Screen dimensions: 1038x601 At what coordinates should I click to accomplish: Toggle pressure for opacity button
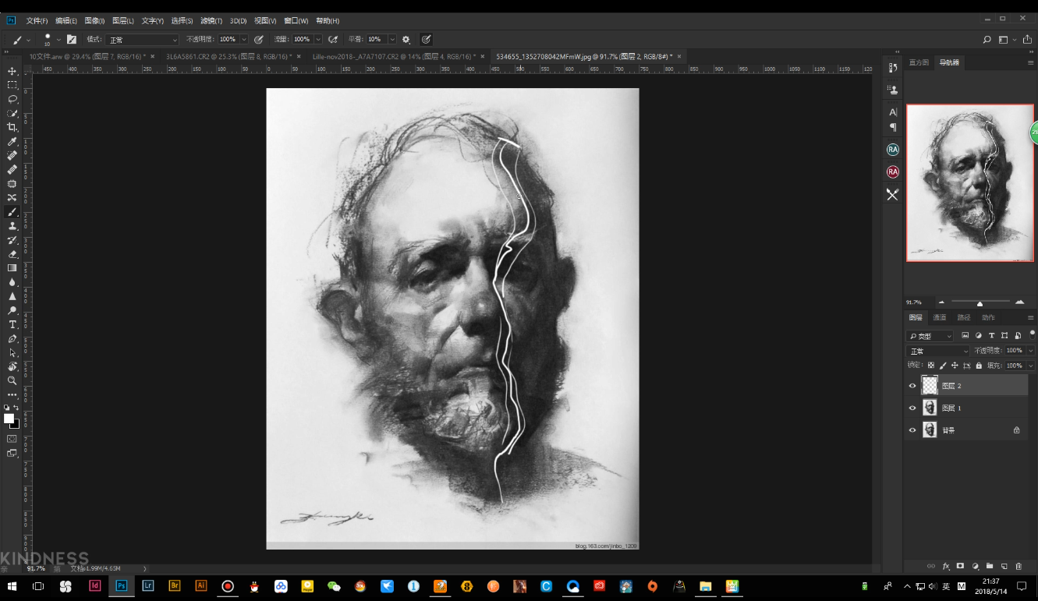(x=259, y=39)
